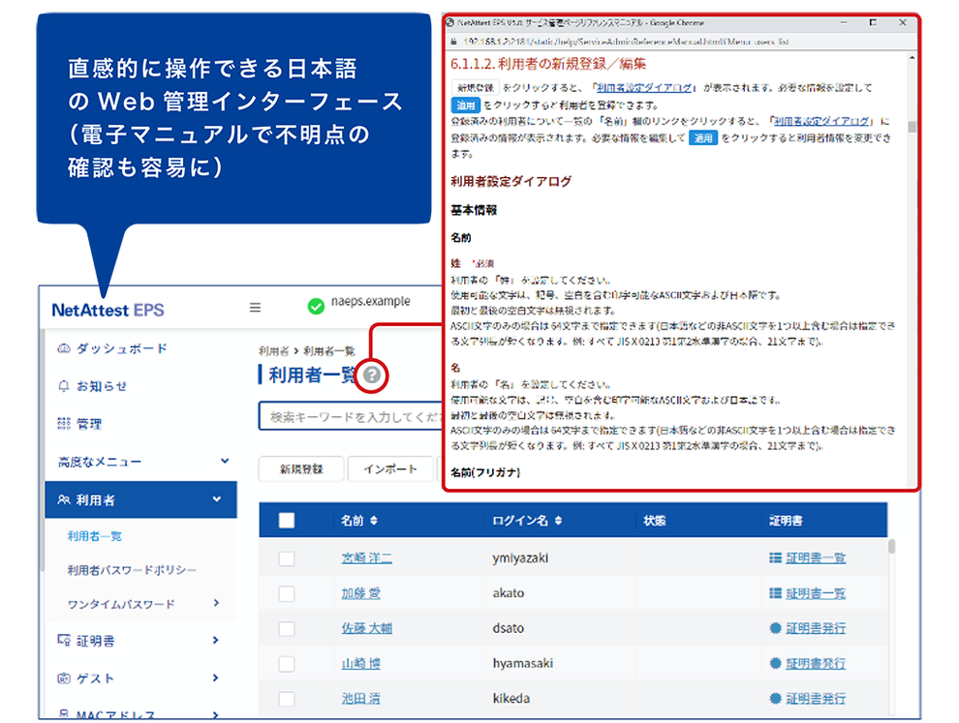
Task: Expand 高度なメニュー chevron
Action: (225, 461)
